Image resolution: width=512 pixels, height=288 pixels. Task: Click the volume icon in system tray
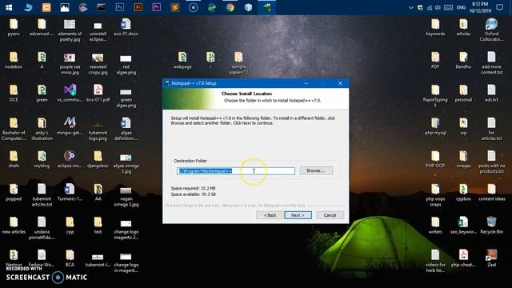tap(438, 7)
